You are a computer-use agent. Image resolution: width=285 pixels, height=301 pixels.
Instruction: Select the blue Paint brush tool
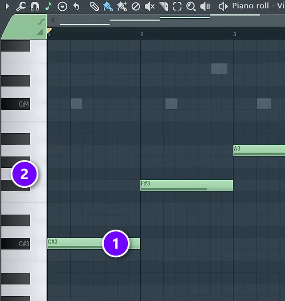(x=108, y=7)
